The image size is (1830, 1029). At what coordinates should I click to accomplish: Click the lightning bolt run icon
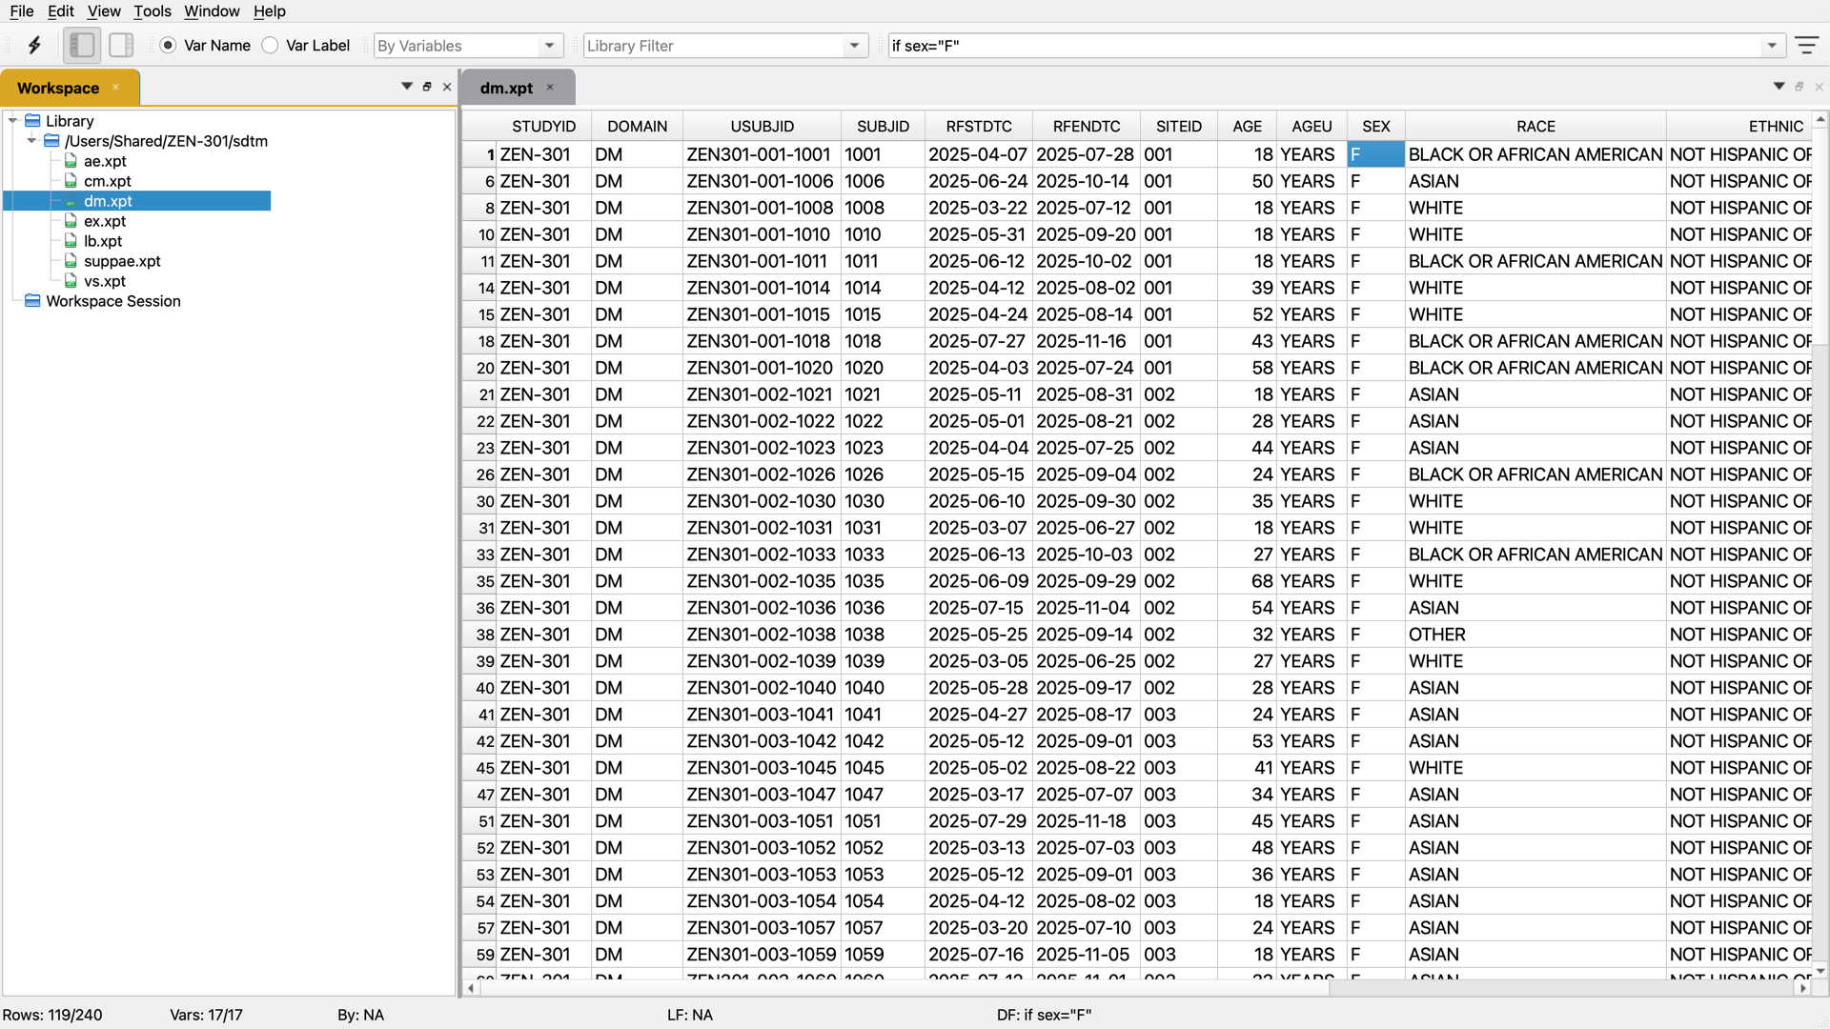coord(34,45)
